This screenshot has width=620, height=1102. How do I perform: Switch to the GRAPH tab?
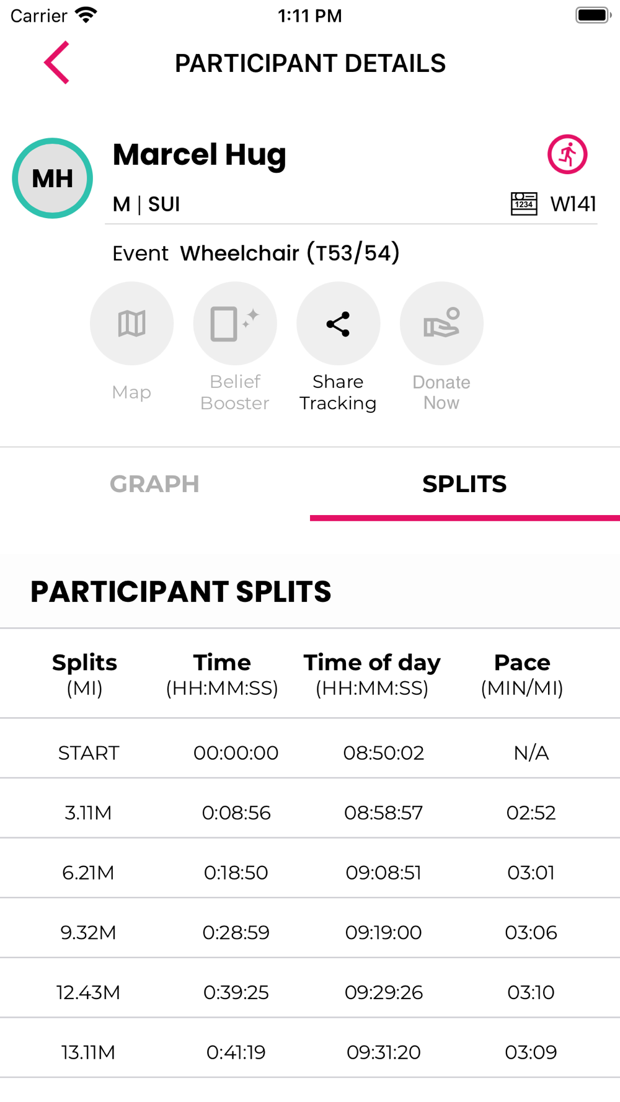(x=154, y=484)
